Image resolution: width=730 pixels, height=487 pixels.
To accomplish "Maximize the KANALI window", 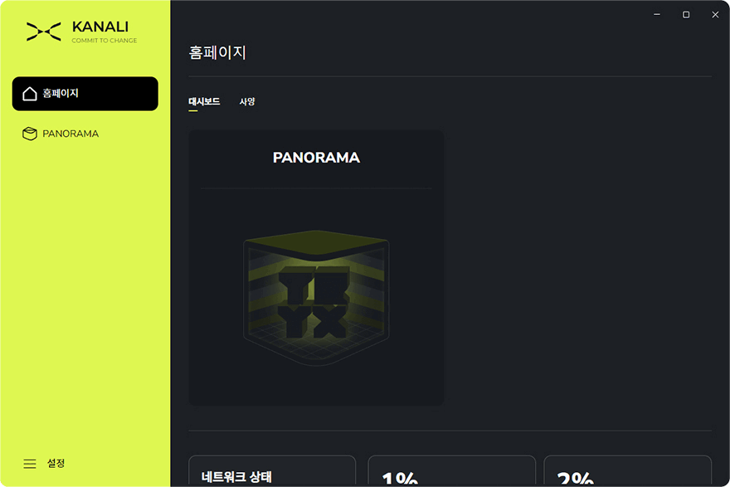I will pyautogui.click(x=686, y=14).
